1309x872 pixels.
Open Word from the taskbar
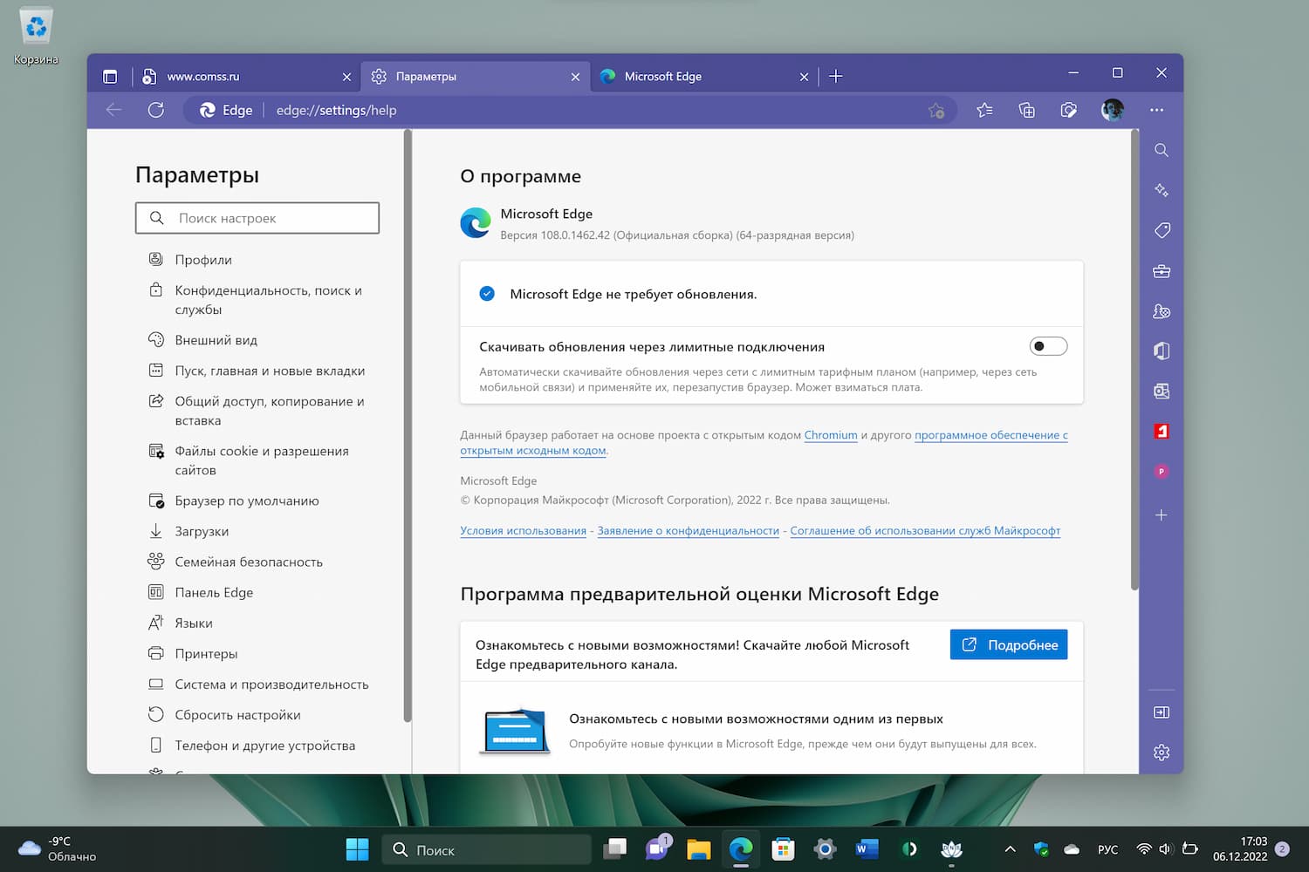(867, 849)
